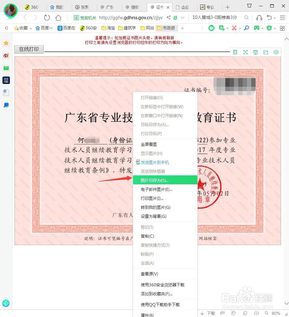Click the save image icon in floating toolbar
Image resolution: width=289 pixels, height=317 pixels.
[256, 52]
